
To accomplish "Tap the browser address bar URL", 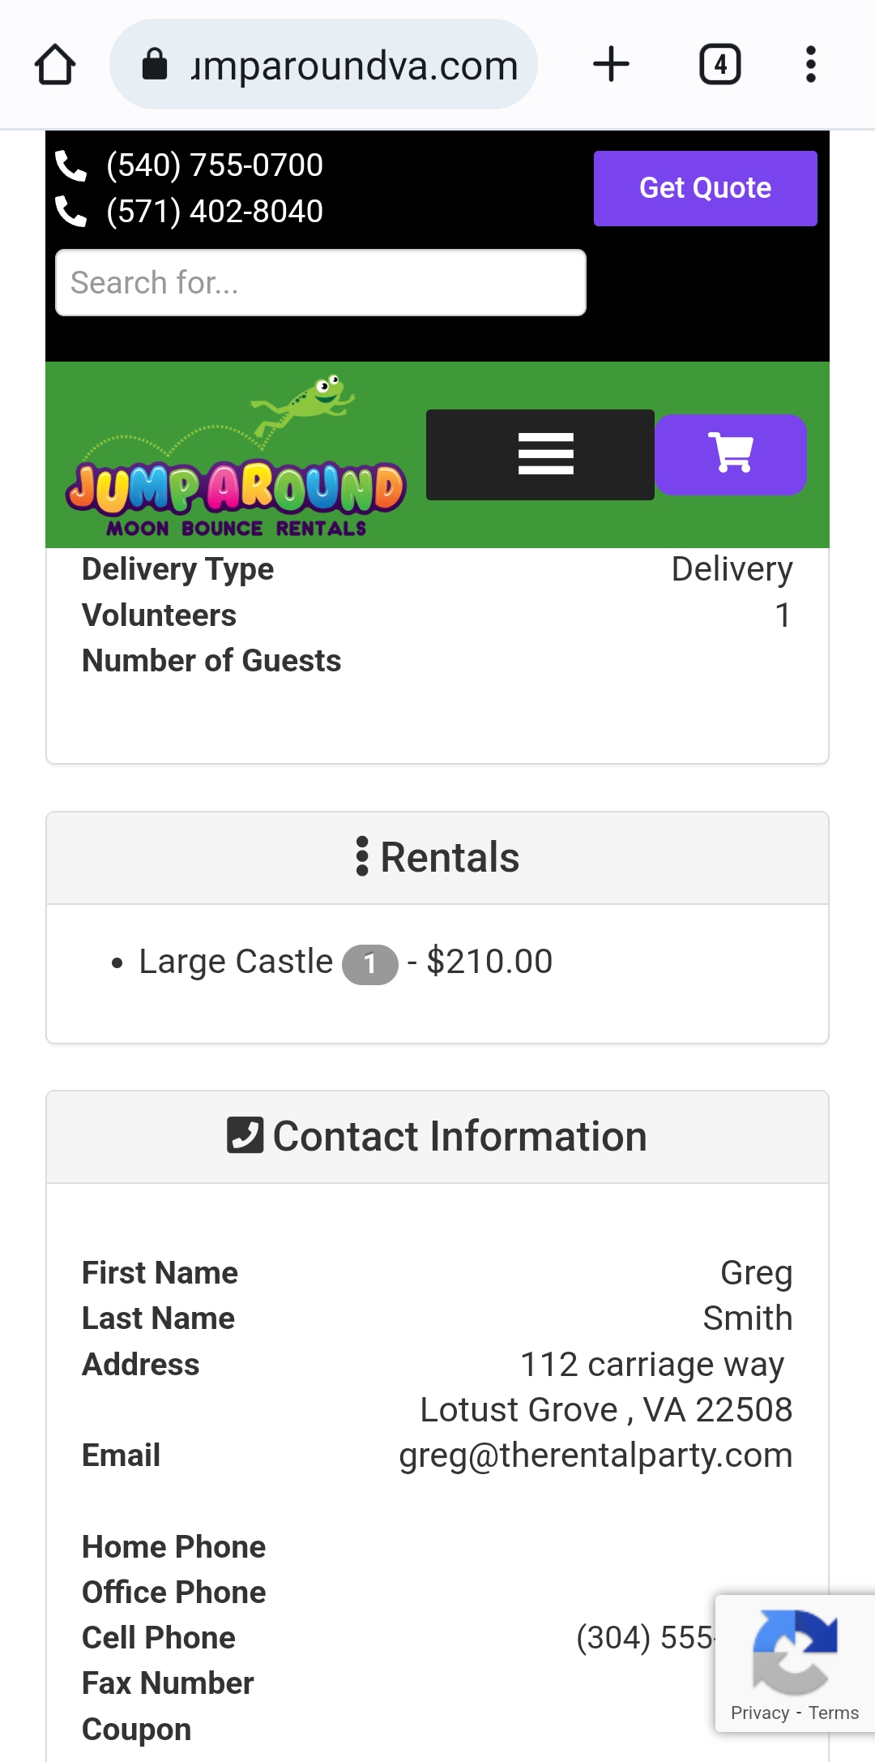I will (x=353, y=65).
